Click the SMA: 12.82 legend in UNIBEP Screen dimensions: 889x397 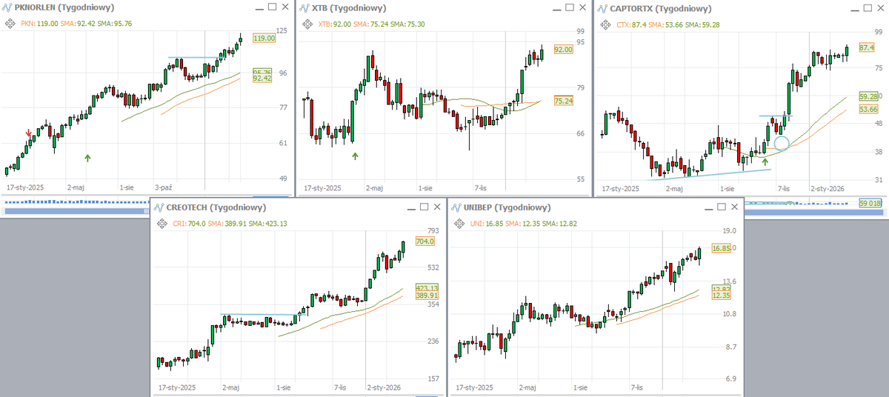[x=561, y=223]
